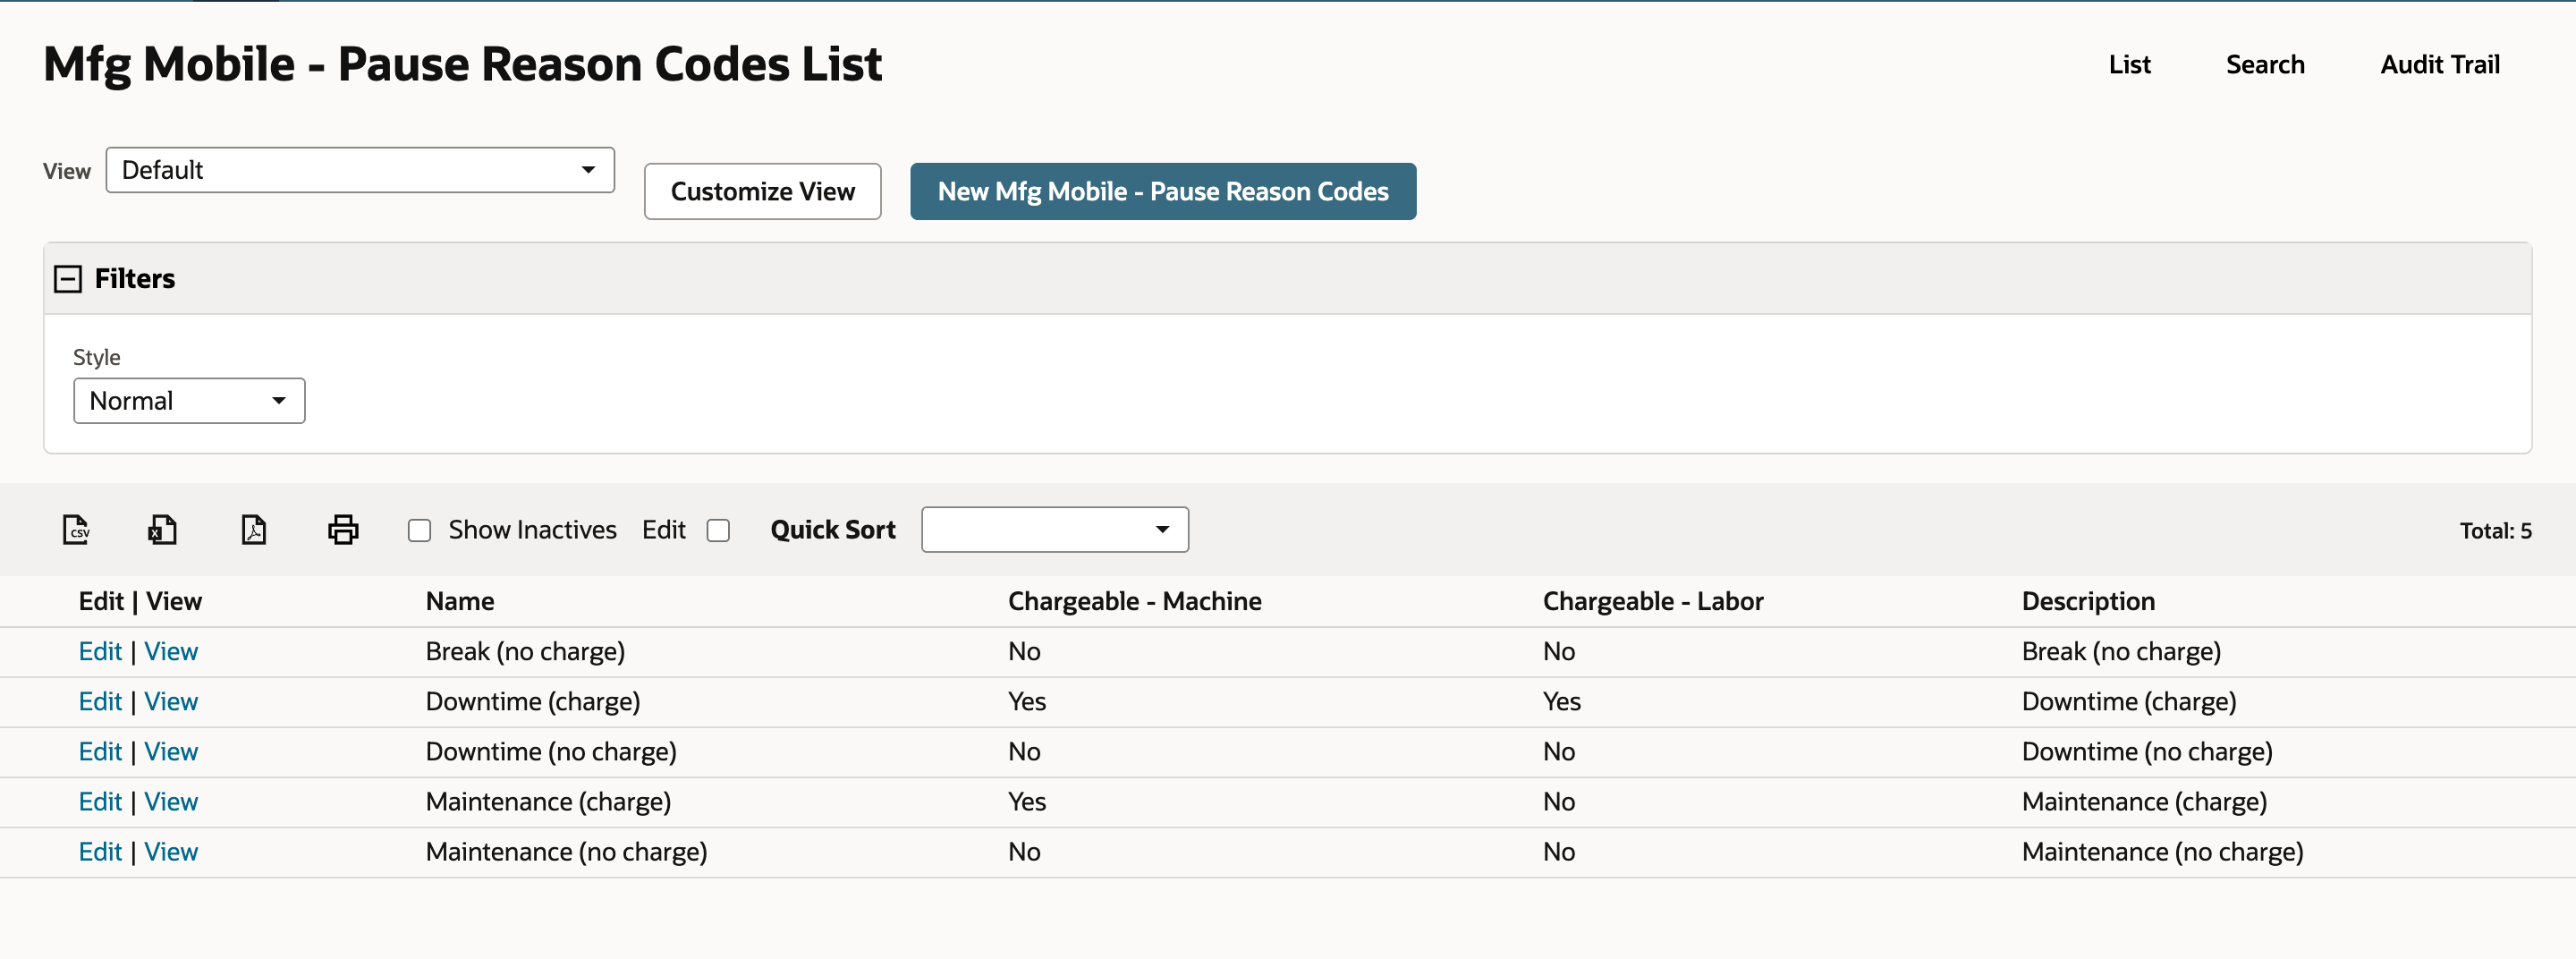View the Downtime (no charge) record

click(x=171, y=752)
